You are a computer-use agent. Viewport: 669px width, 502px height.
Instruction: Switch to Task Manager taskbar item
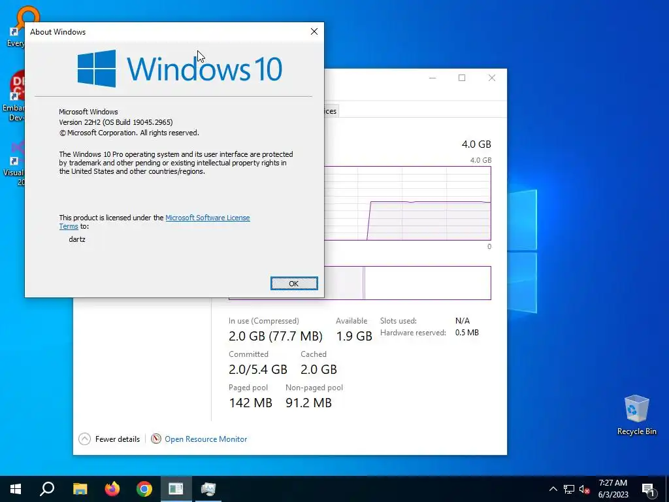pos(208,489)
